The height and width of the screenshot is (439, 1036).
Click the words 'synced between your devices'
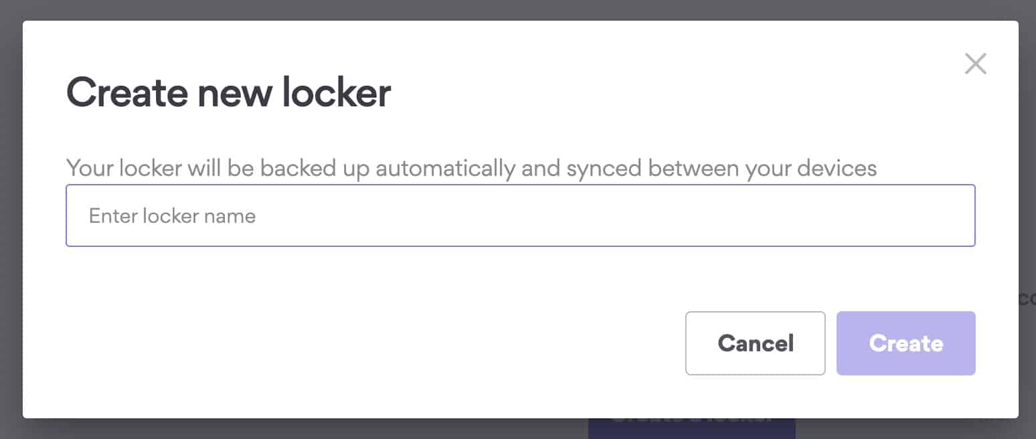[x=721, y=168]
